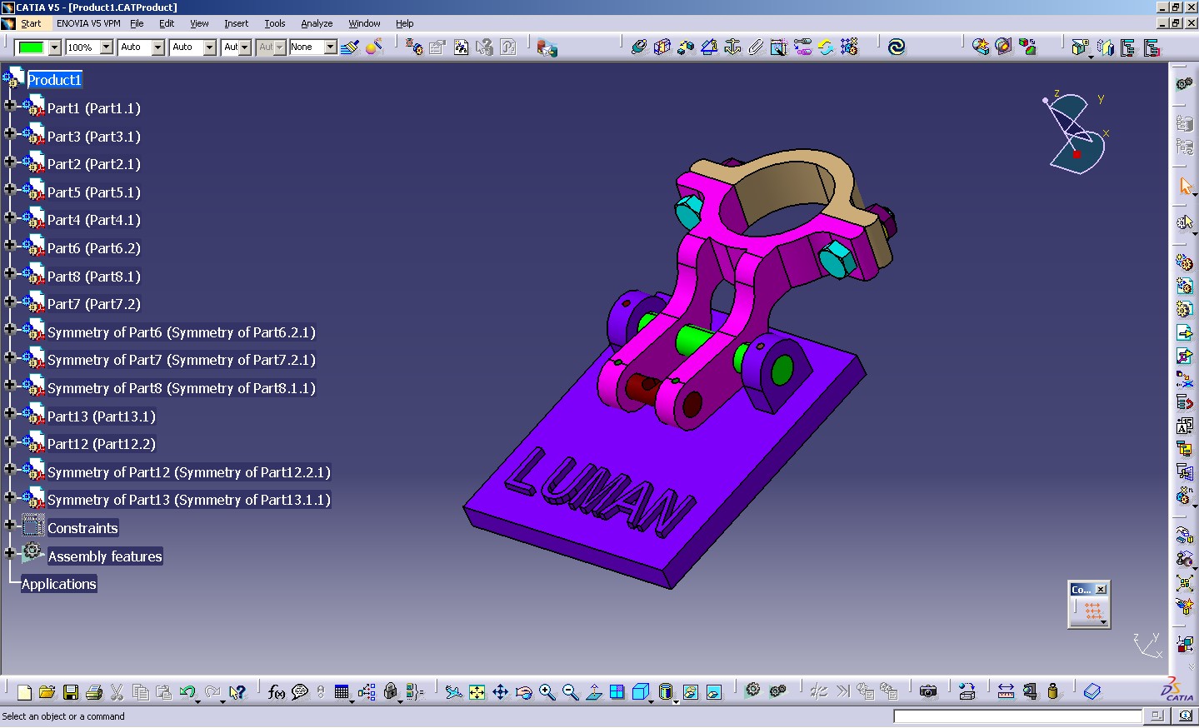Select the Pan view tool

500,692
